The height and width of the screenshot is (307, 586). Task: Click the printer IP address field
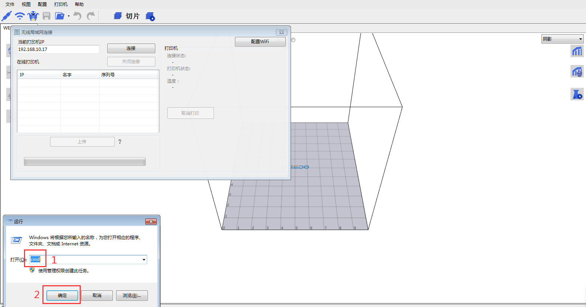pyautogui.click(x=58, y=49)
